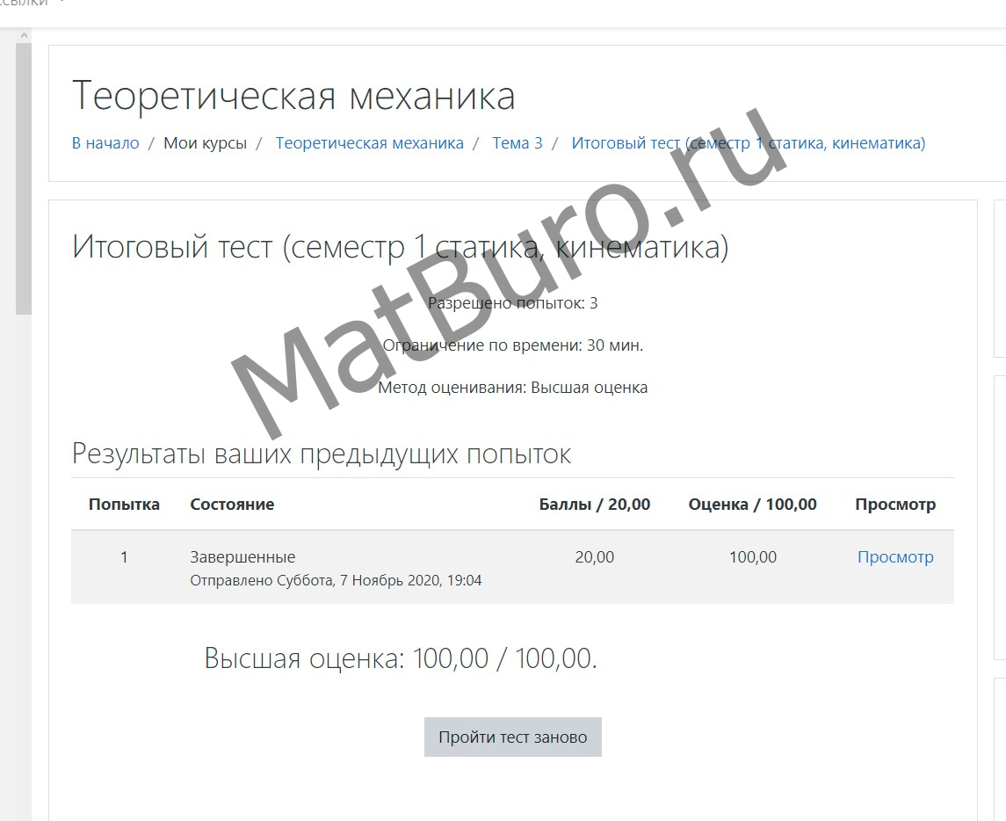The image size is (1006, 821).
Task: Click the "В начало" breadcrumb link
Action: point(105,143)
